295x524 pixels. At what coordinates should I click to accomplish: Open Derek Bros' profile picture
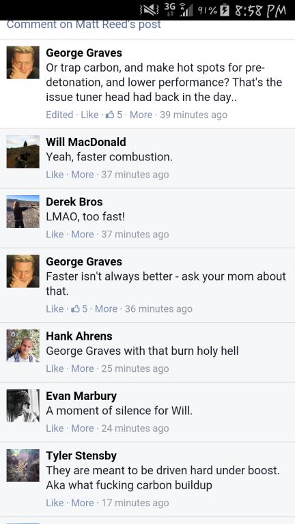point(23,212)
